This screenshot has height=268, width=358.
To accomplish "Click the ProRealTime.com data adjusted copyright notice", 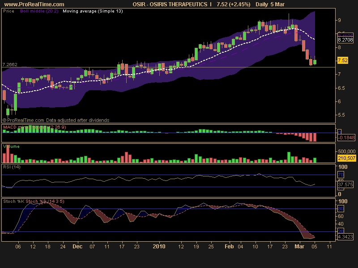I will coord(56,120).
